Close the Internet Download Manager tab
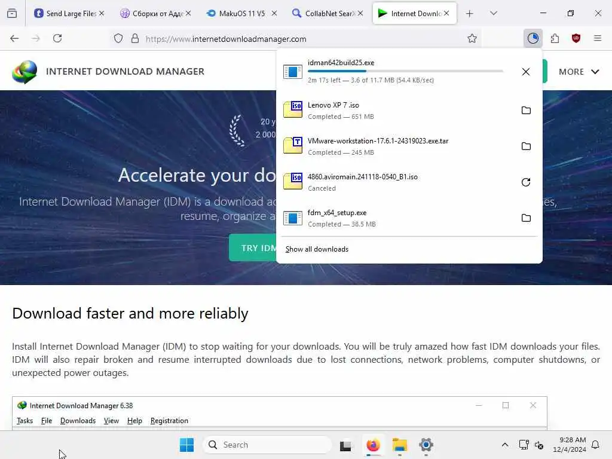 click(x=446, y=13)
